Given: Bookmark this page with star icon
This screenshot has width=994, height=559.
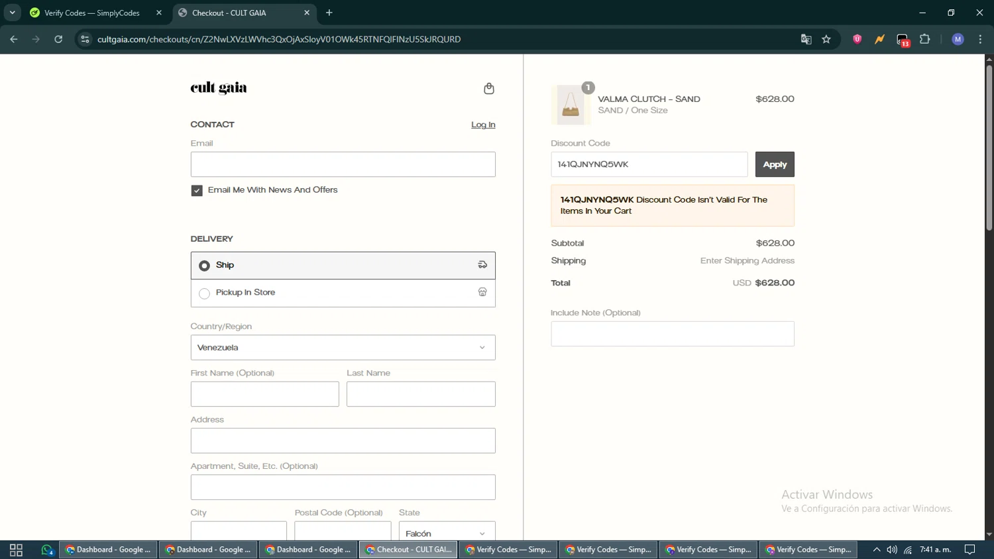Looking at the screenshot, I should pyautogui.click(x=826, y=39).
